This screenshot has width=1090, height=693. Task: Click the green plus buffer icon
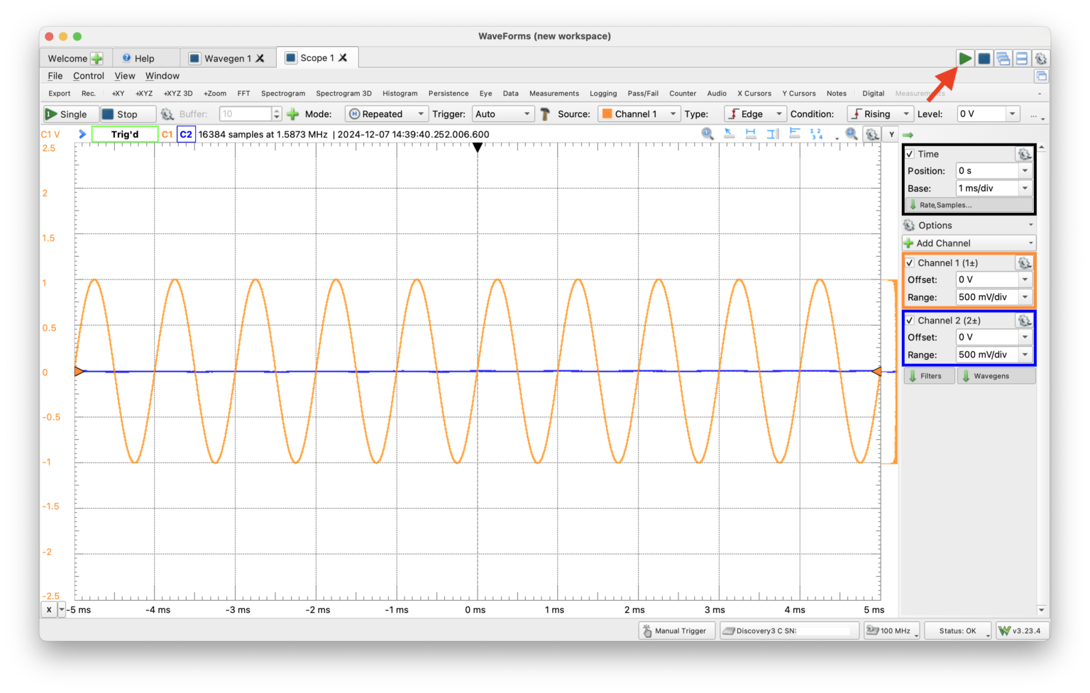click(x=292, y=114)
